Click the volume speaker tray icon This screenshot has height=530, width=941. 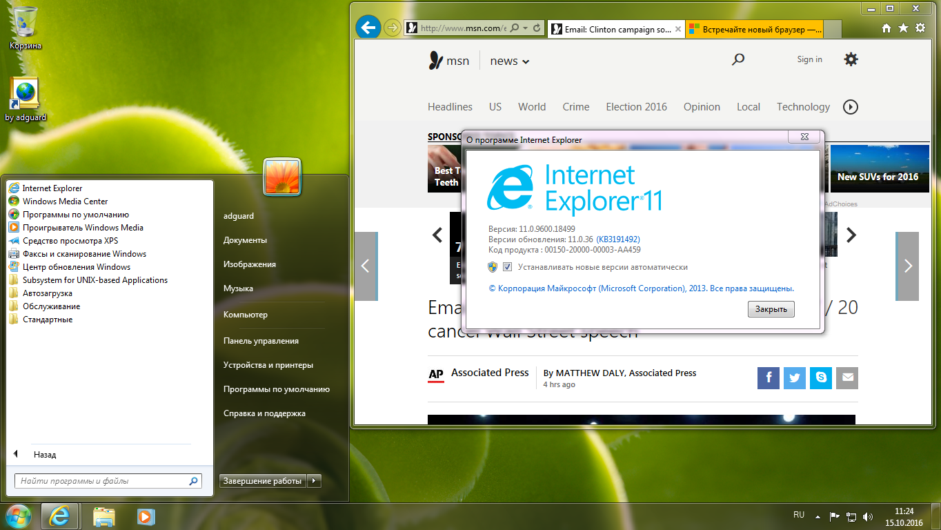coord(868,516)
